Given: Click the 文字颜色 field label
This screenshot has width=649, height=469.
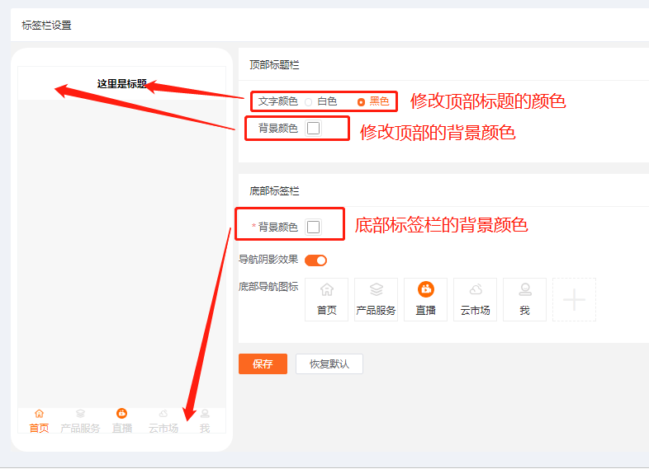Looking at the screenshot, I should tap(277, 101).
